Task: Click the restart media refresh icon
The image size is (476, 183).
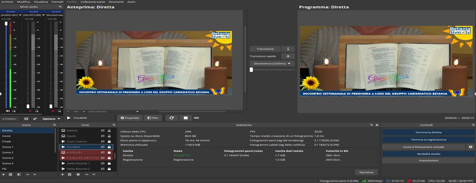Action: 171,118
